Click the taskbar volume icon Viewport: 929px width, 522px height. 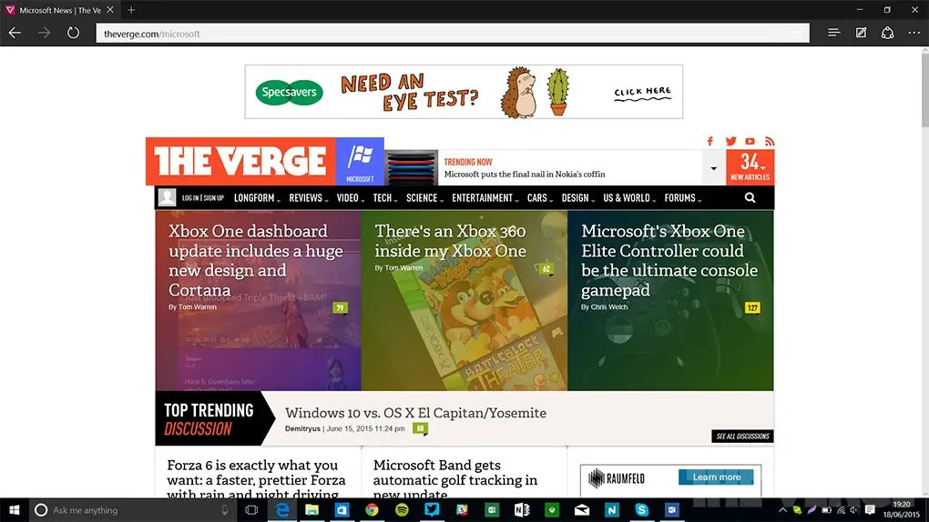854,509
